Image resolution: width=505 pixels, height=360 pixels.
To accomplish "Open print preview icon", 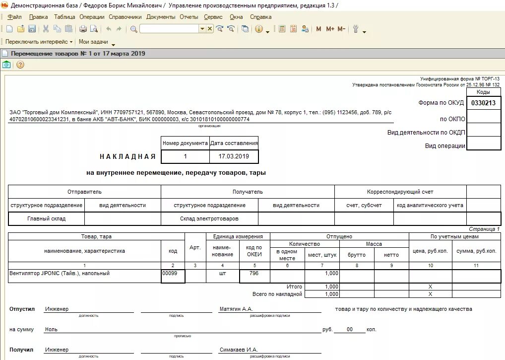I will pos(94,29).
